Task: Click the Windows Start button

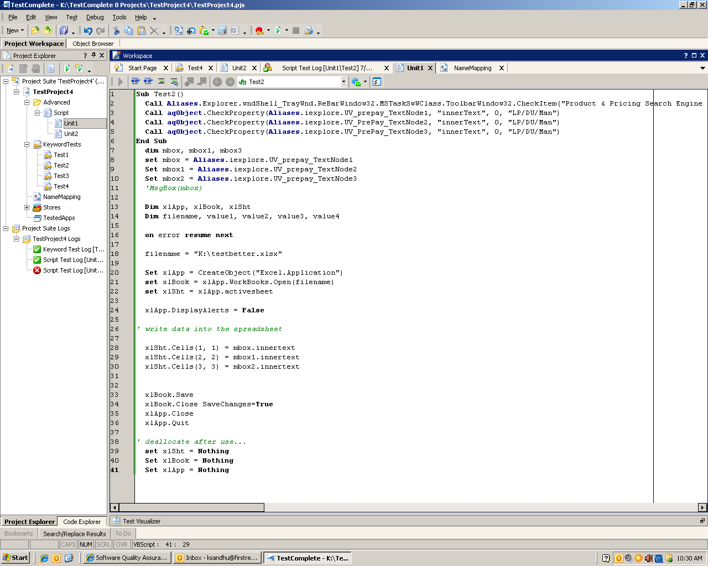Action: pyautogui.click(x=15, y=558)
